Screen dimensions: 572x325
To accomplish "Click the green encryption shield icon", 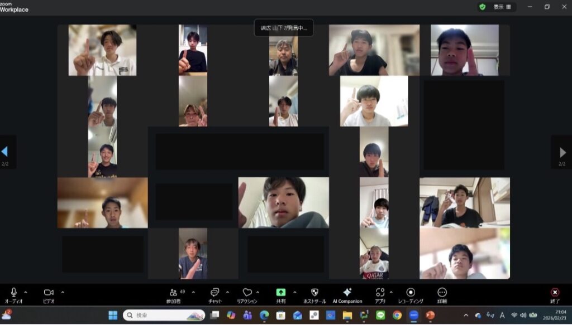I will 482,7.
